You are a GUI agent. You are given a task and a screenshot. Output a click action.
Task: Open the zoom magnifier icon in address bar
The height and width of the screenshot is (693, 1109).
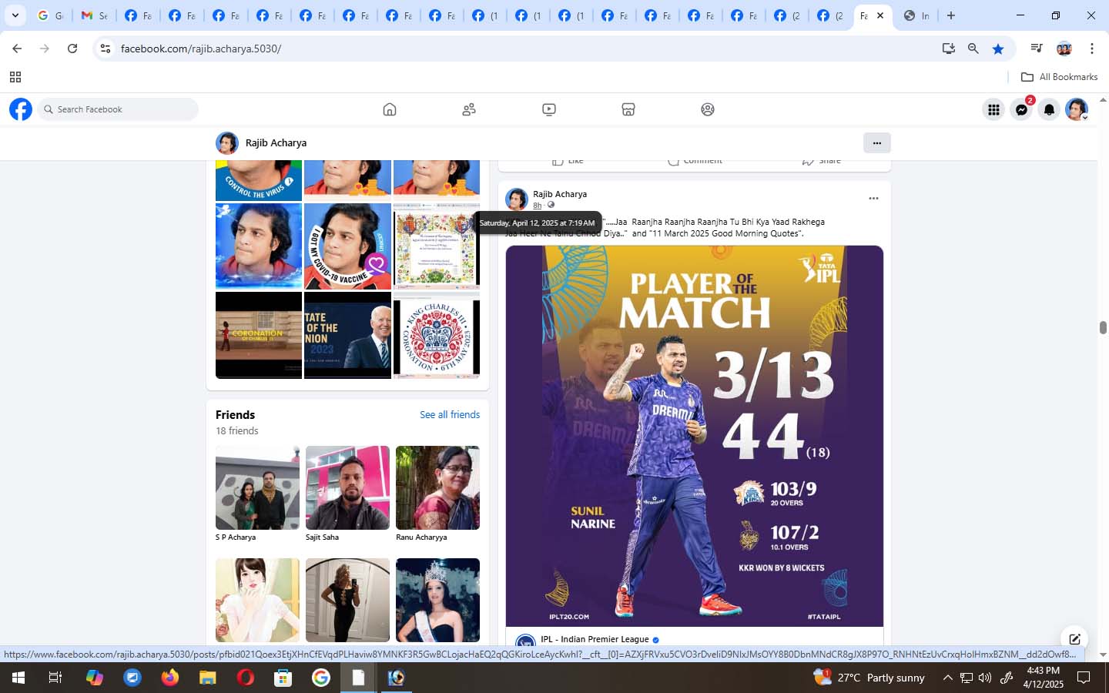(x=973, y=49)
